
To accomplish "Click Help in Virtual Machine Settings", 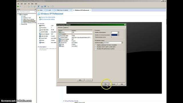I will coord(122,84).
